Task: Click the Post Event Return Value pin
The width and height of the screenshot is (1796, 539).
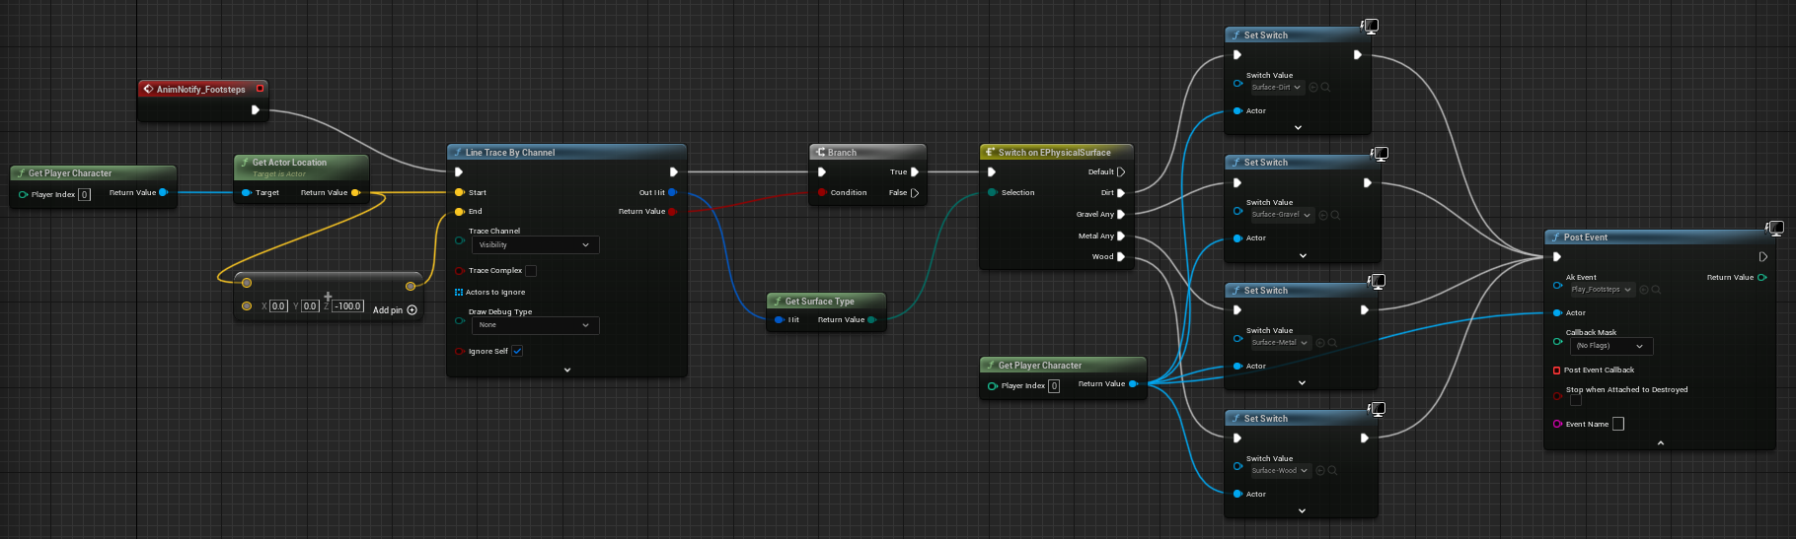Action: [1762, 278]
